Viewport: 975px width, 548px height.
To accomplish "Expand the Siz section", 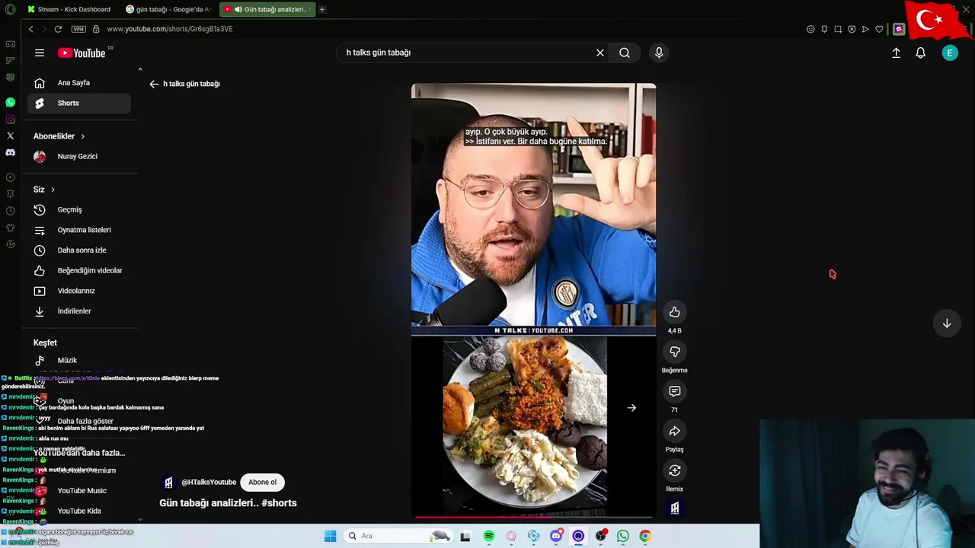I will coord(44,190).
